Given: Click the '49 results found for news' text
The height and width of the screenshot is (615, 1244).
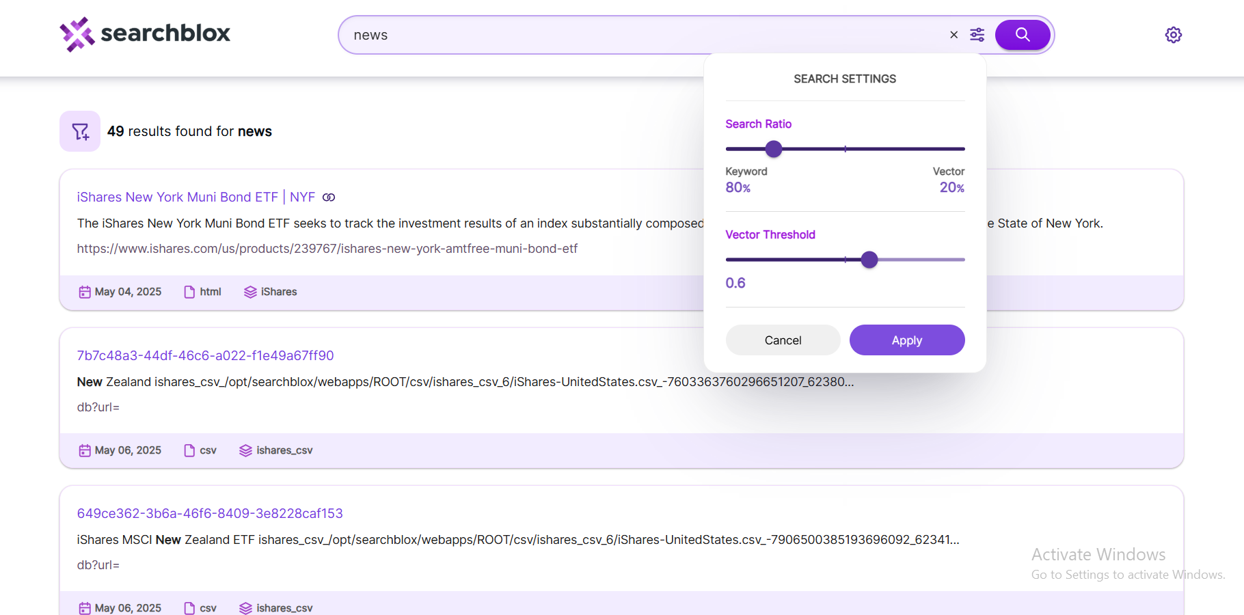Looking at the screenshot, I should pyautogui.click(x=189, y=131).
